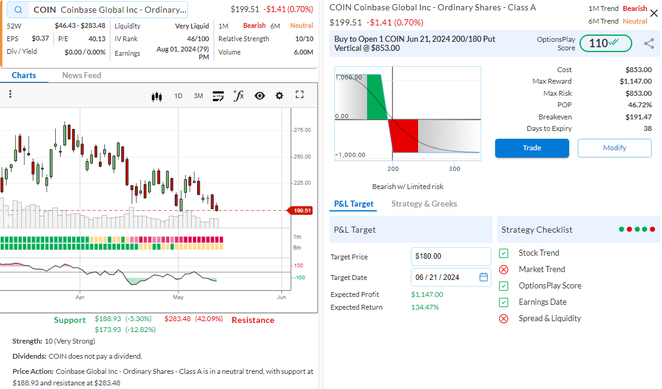662x389 pixels.
Task: Switch to the Charts tab
Action: point(24,76)
